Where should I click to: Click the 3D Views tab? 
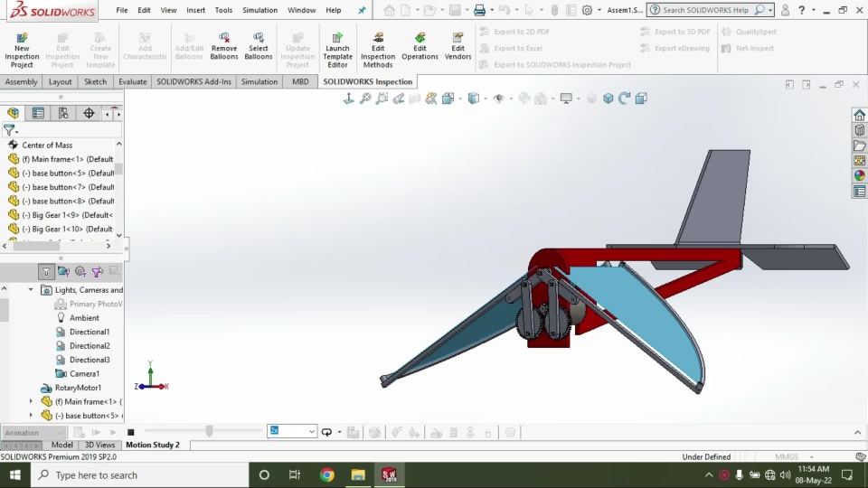(x=99, y=445)
